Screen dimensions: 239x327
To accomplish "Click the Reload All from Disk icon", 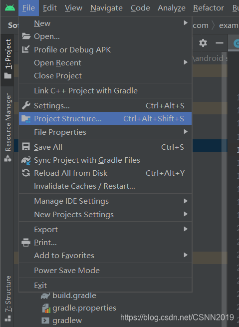I will pyautogui.click(x=26, y=173).
